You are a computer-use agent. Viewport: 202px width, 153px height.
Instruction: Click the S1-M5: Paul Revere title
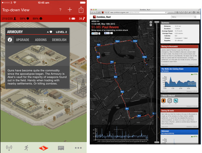click(x=105, y=27)
